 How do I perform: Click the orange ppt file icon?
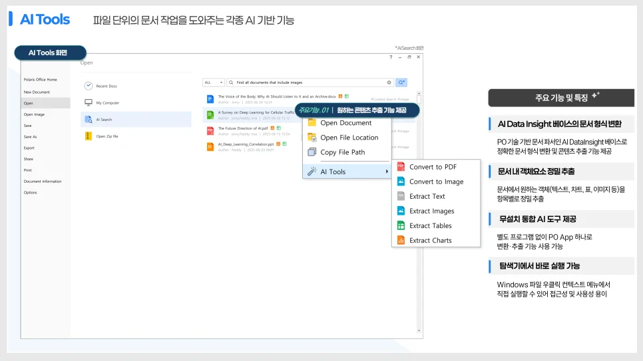[210, 147]
